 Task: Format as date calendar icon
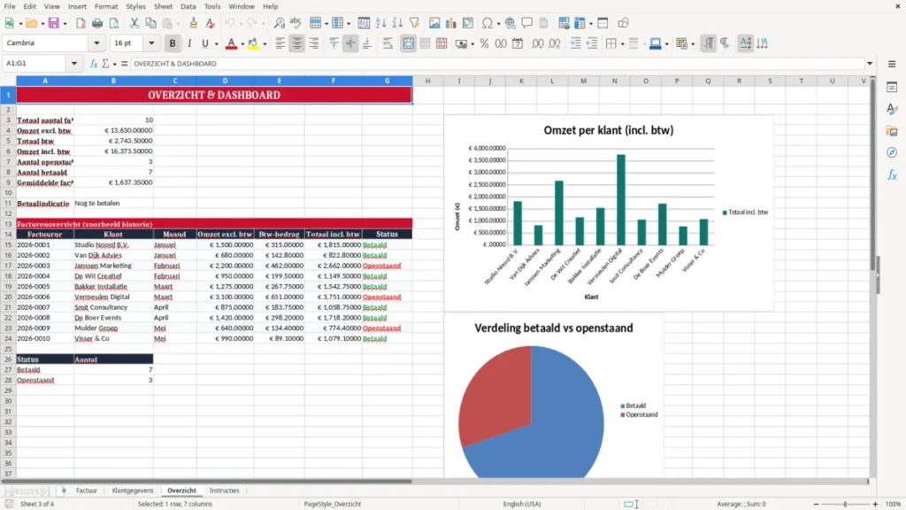tap(518, 43)
